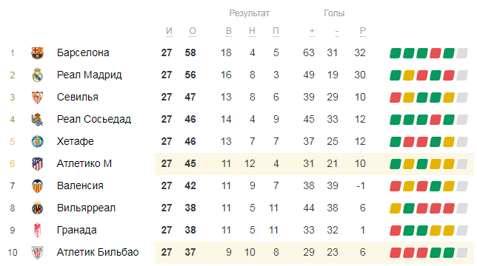Image resolution: width=477 pixels, height=266 pixels.
Task: Click the Real Madrid club crest
Action: point(38,75)
